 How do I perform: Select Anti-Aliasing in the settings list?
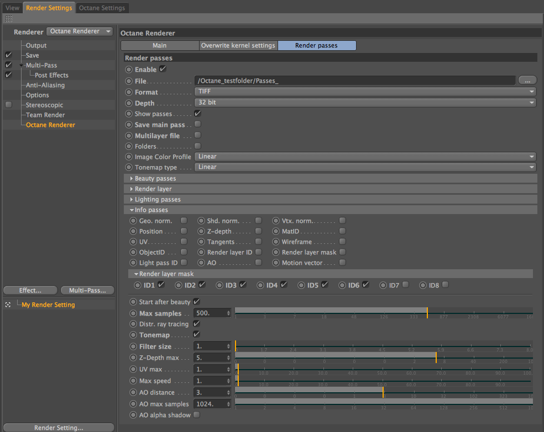45,85
